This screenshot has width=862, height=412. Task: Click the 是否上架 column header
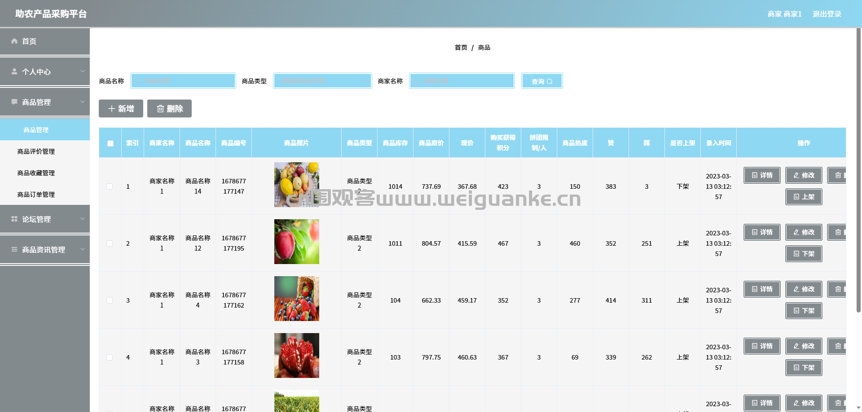682,143
